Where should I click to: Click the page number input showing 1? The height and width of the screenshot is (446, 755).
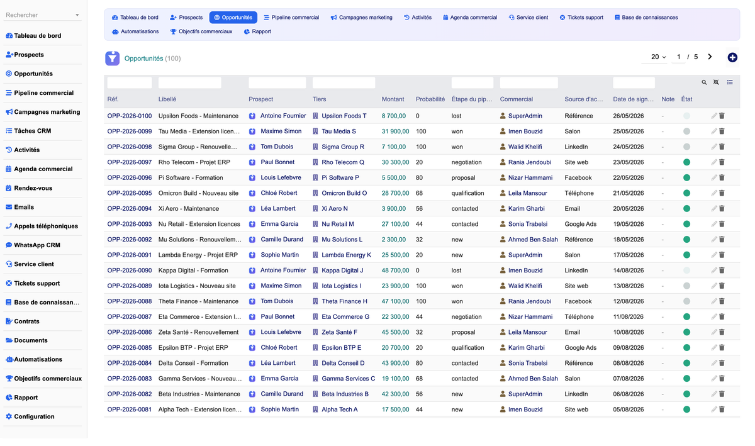click(679, 57)
